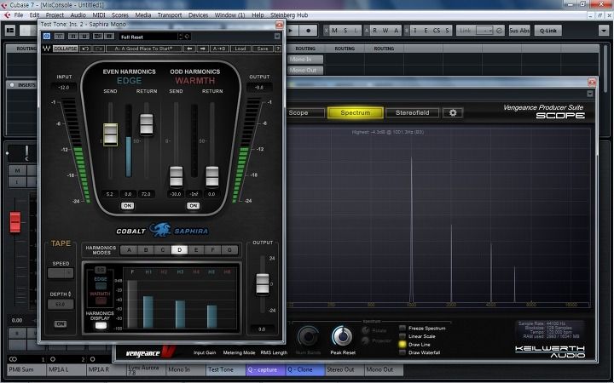Click the DEPTH stepper arrows in TAPE
The image size is (614, 383).
[x=70, y=294]
